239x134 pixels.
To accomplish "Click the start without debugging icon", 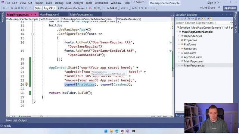I will click(87, 8).
